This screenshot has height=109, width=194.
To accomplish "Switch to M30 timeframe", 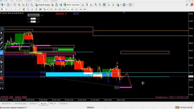I will pyautogui.click(x=64, y=9).
